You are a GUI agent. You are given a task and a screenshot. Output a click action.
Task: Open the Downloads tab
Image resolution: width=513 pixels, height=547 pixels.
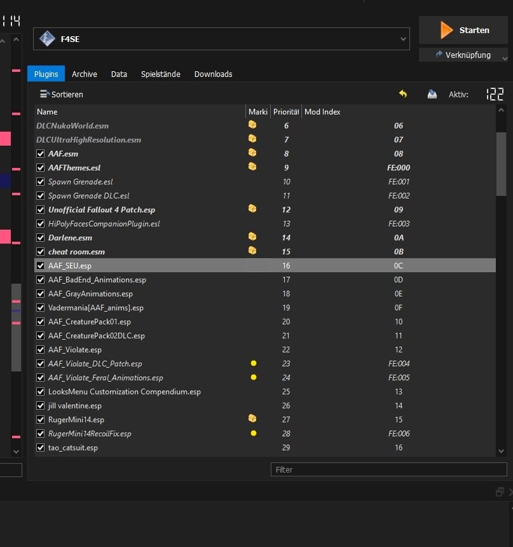coord(213,74)
